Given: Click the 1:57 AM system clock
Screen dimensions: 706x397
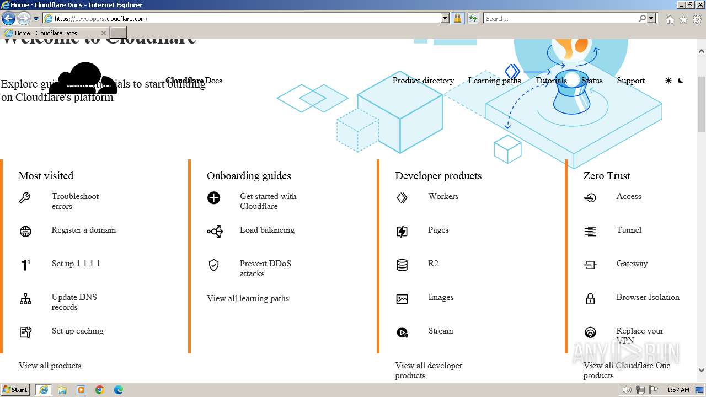Looking at the screenshot, I should pos(677,390).
